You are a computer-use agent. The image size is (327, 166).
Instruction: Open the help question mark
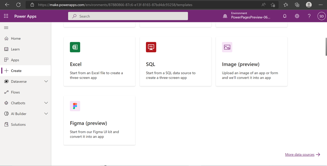tap(309, 16)
